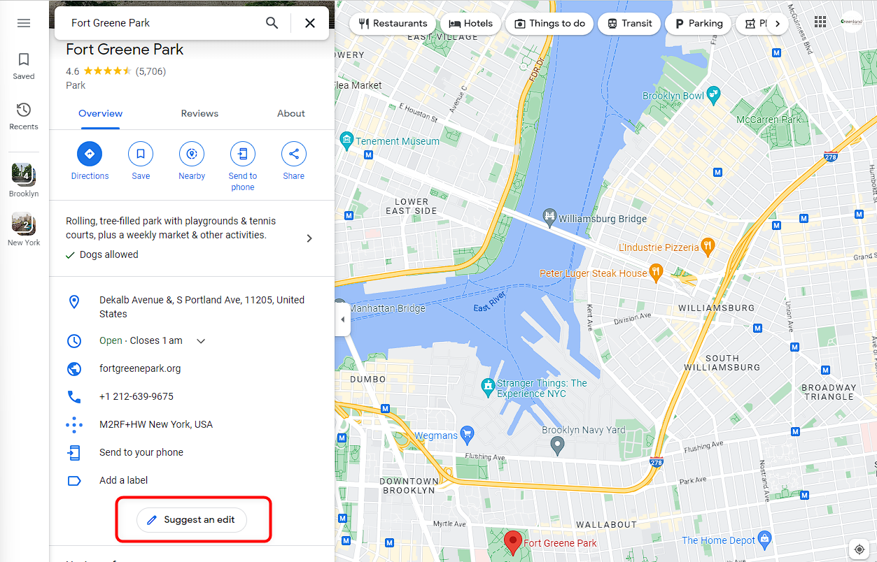Open fortgreenepark.org website link

tap(140, 368)
